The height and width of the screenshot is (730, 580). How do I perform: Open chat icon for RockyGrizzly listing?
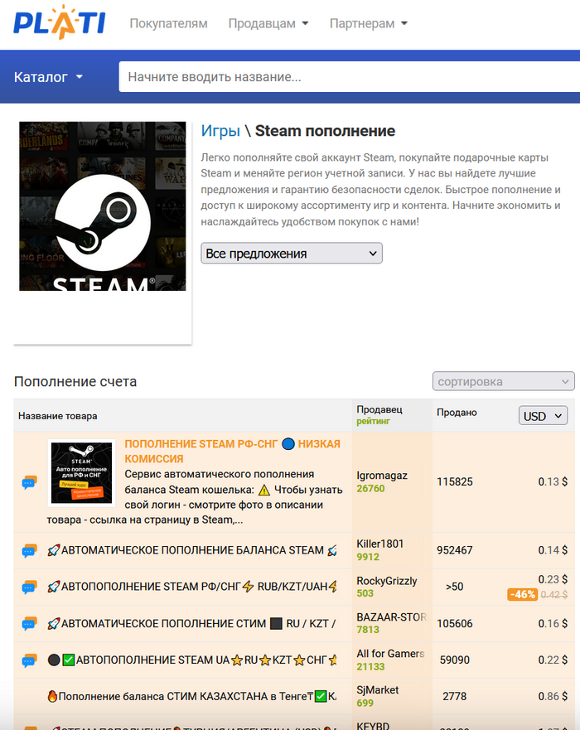29,587
